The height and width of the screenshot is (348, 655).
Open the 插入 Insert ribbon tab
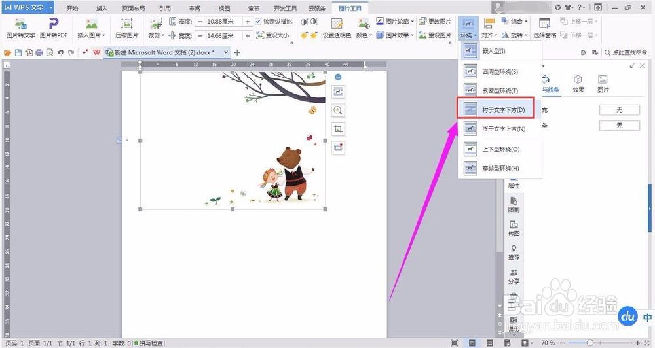pos(102,8)
